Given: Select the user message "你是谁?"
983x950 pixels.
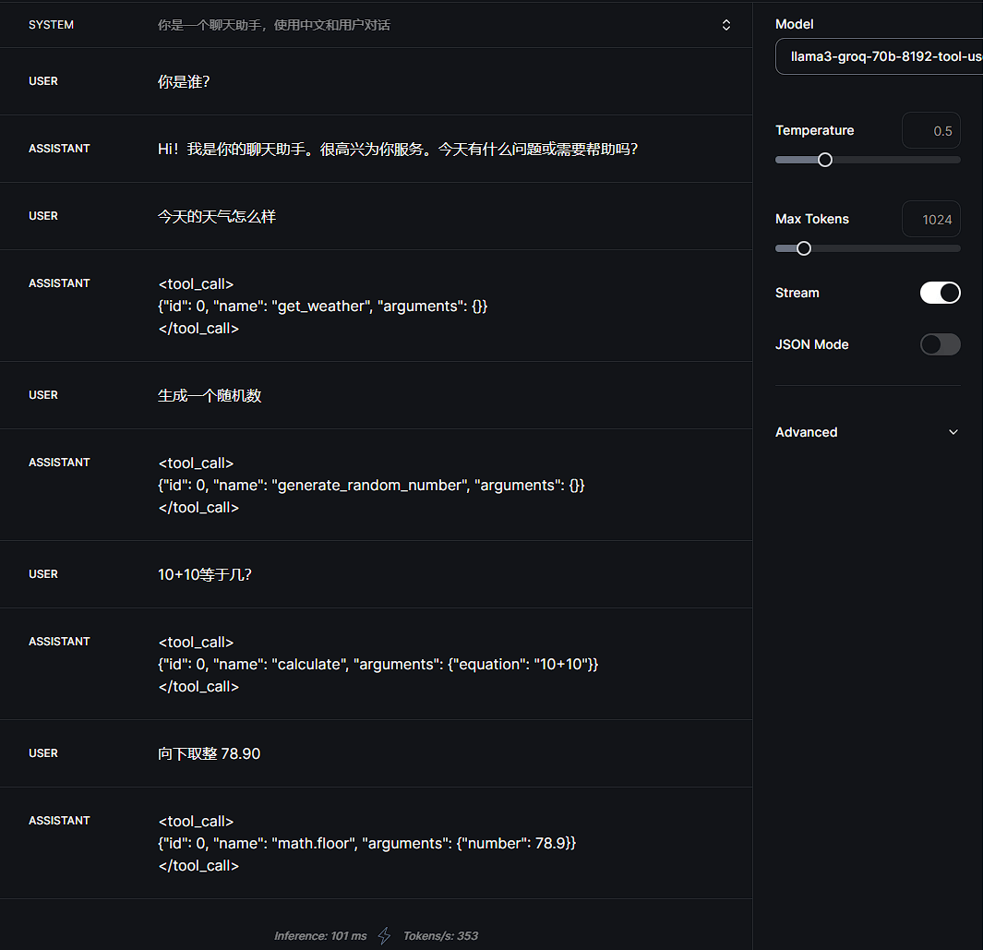Looking at the screenshot, I should [x=185, y=81].
